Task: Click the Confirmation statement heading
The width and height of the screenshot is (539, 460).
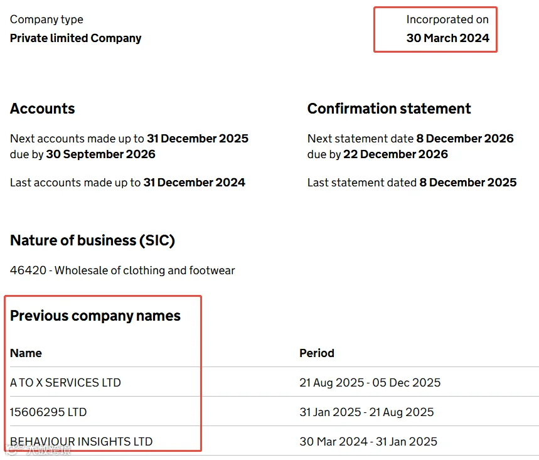Action: pyautogui.click(x=389, y=109)
